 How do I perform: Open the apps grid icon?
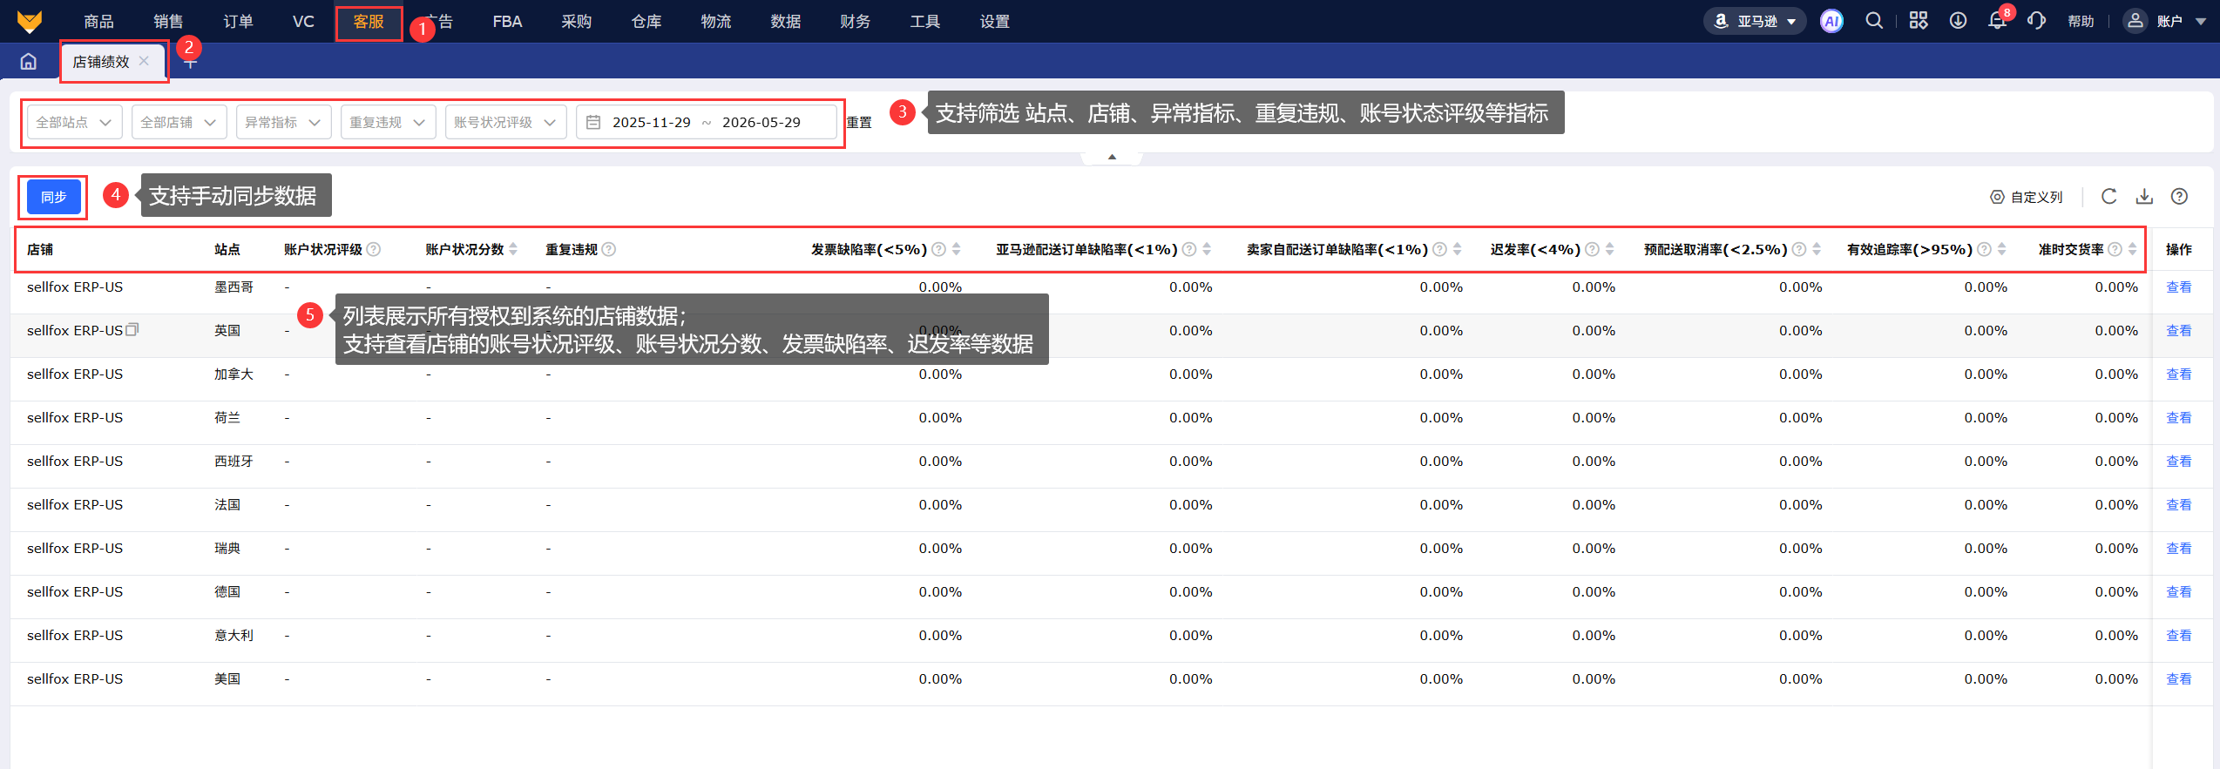point(1918,21)
